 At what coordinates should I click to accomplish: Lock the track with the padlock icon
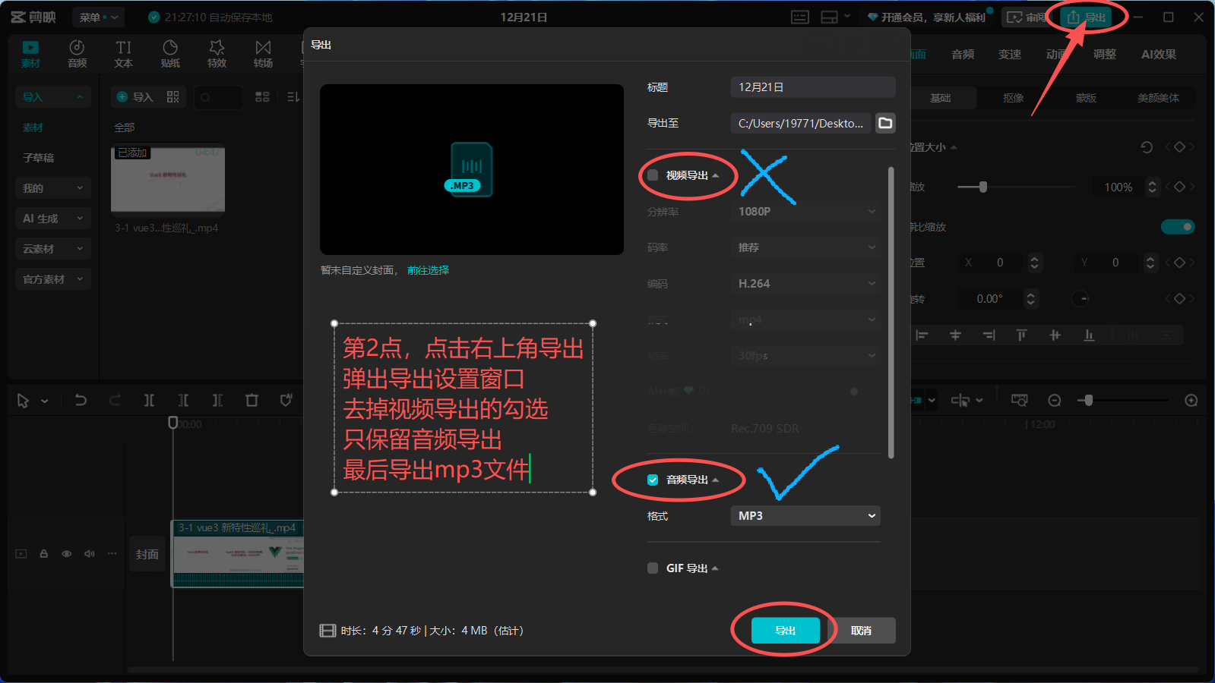click(x=44, y=554)
